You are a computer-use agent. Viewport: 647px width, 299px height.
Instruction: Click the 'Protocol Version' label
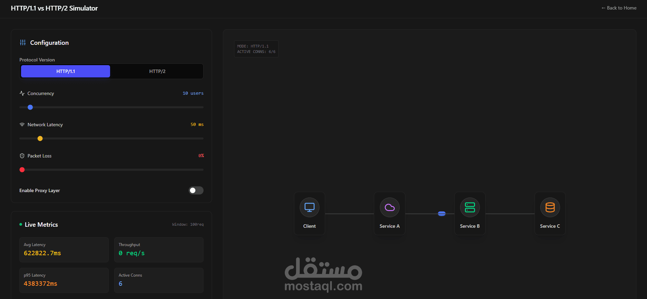pyautogui.click(x=37, y=60)
